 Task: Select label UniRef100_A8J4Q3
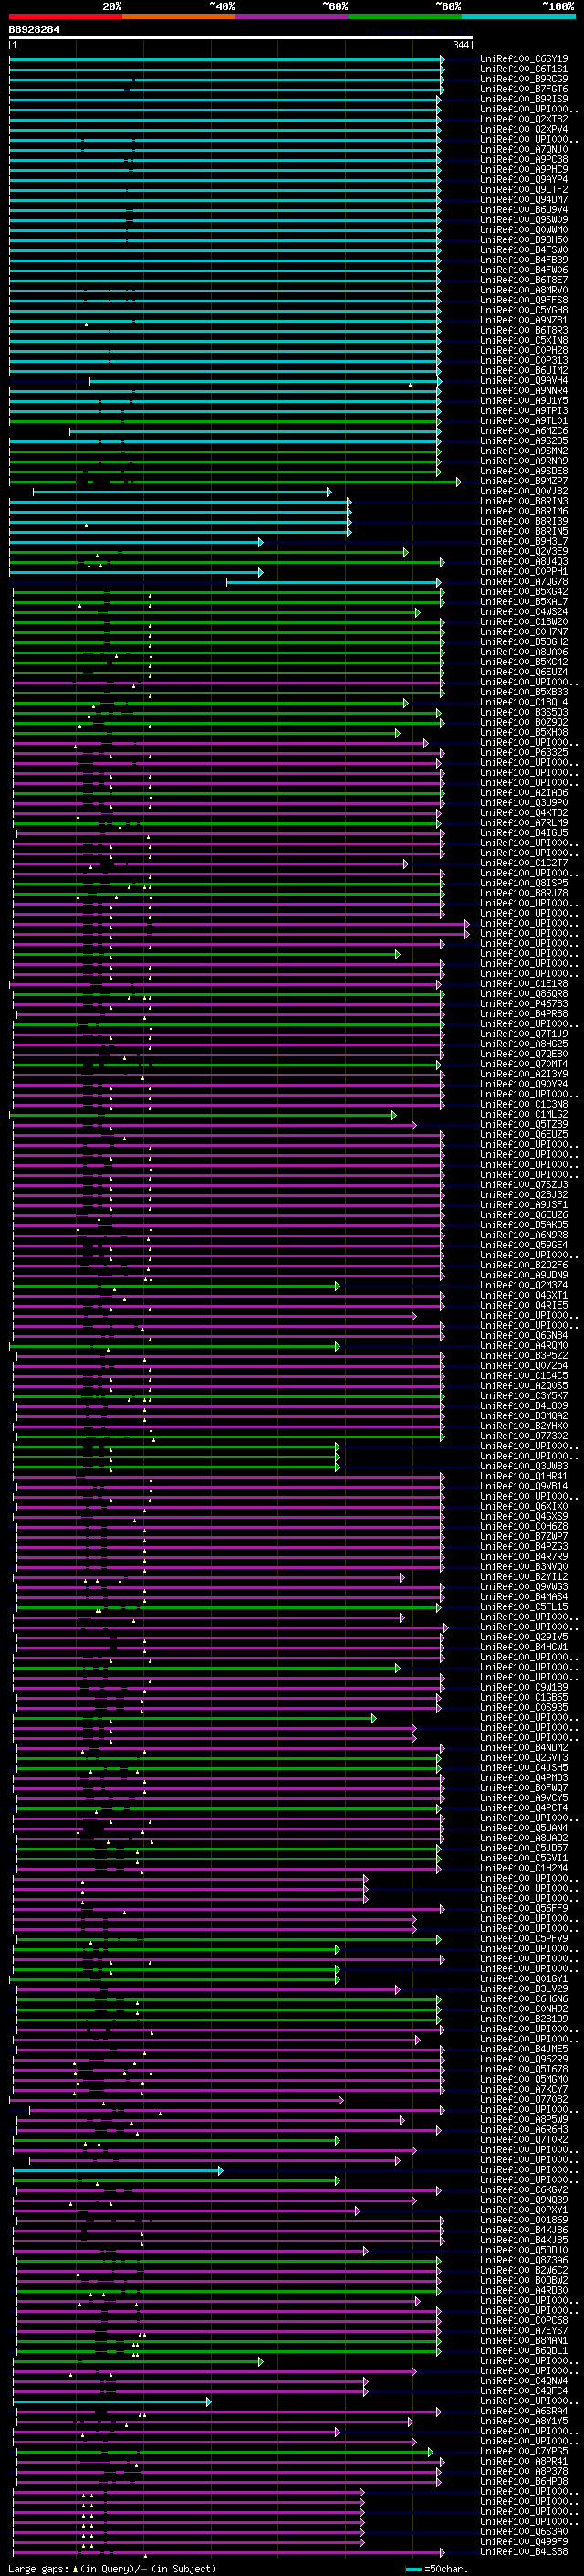coord(524,561)
